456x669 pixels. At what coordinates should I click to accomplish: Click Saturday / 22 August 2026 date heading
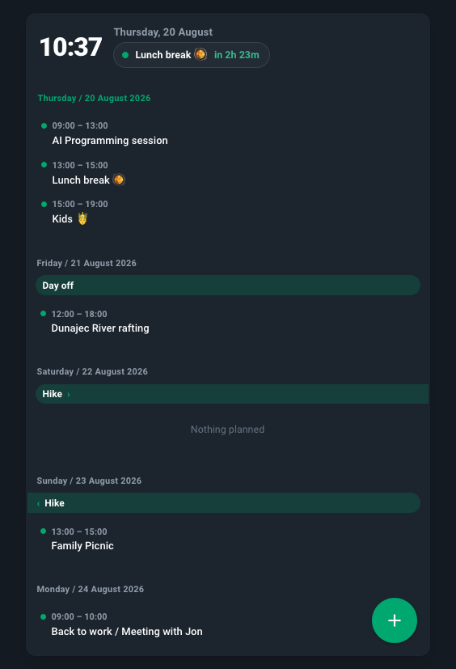coord(92,371)
